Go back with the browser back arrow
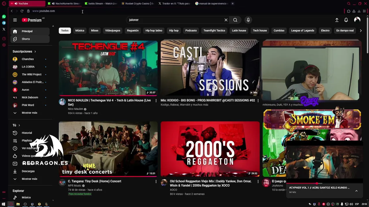 point(12,11)
